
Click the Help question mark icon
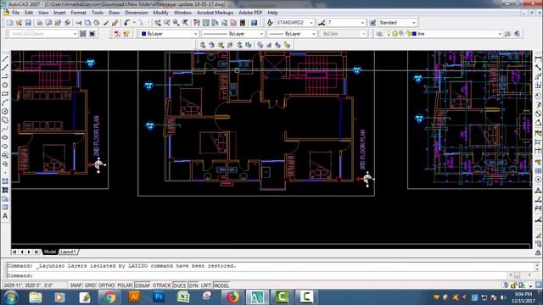coord(254,23)
